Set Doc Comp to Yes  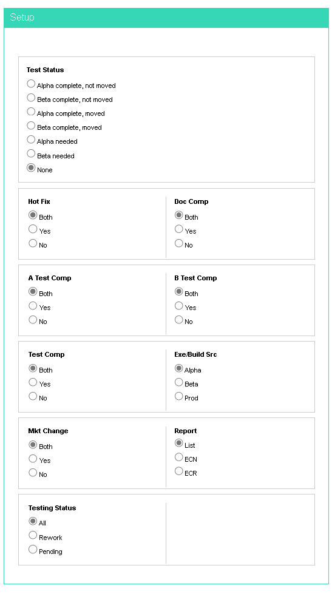tap(179, 229)
